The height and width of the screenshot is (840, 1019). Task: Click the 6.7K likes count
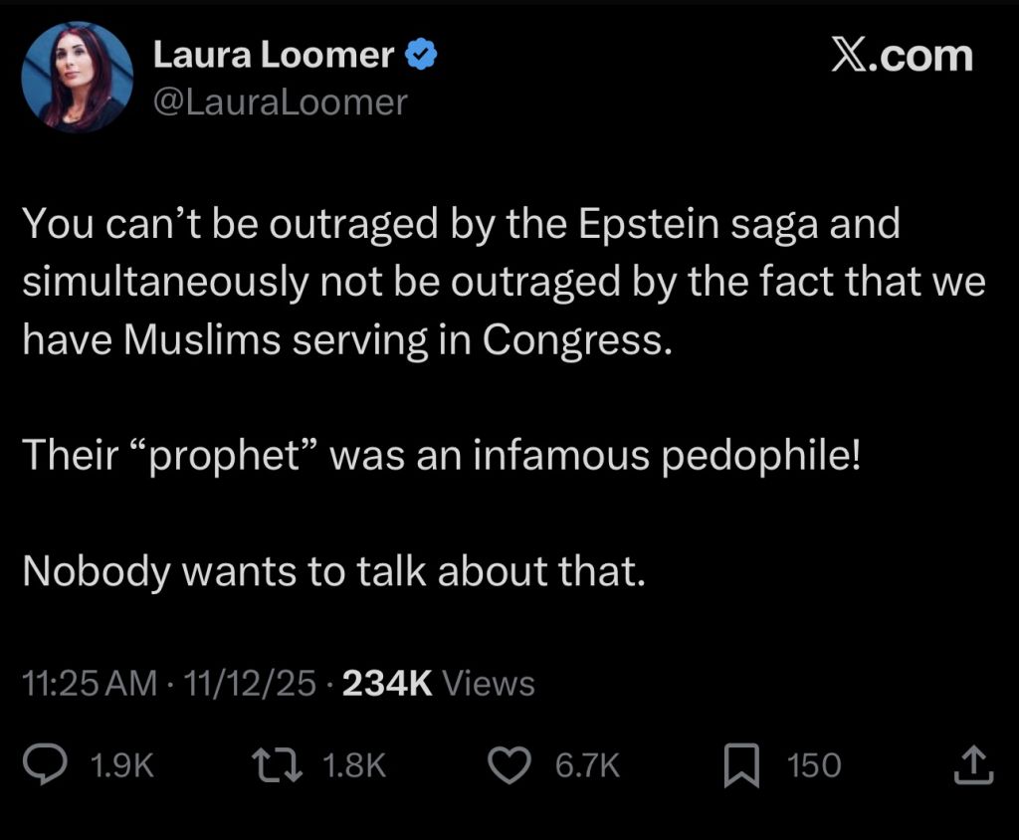587,765
